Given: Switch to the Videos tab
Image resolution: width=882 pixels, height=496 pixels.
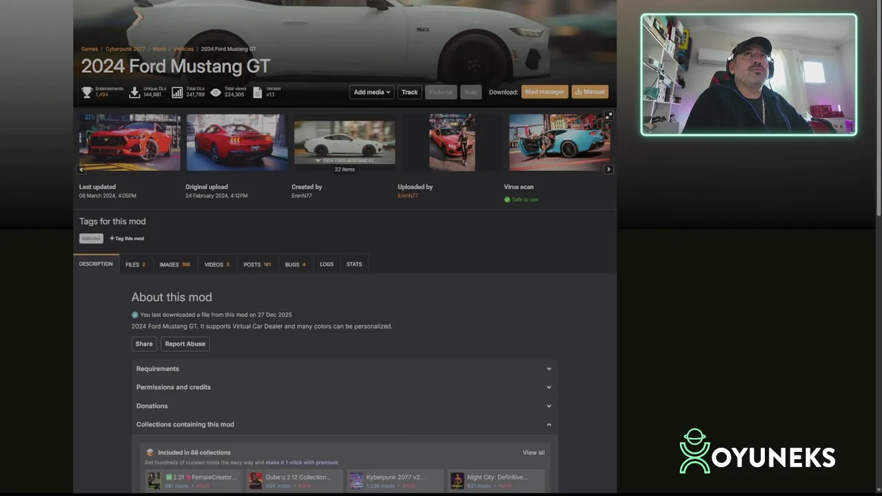Looking at the screenshot, I should click(x=217, y=265).
